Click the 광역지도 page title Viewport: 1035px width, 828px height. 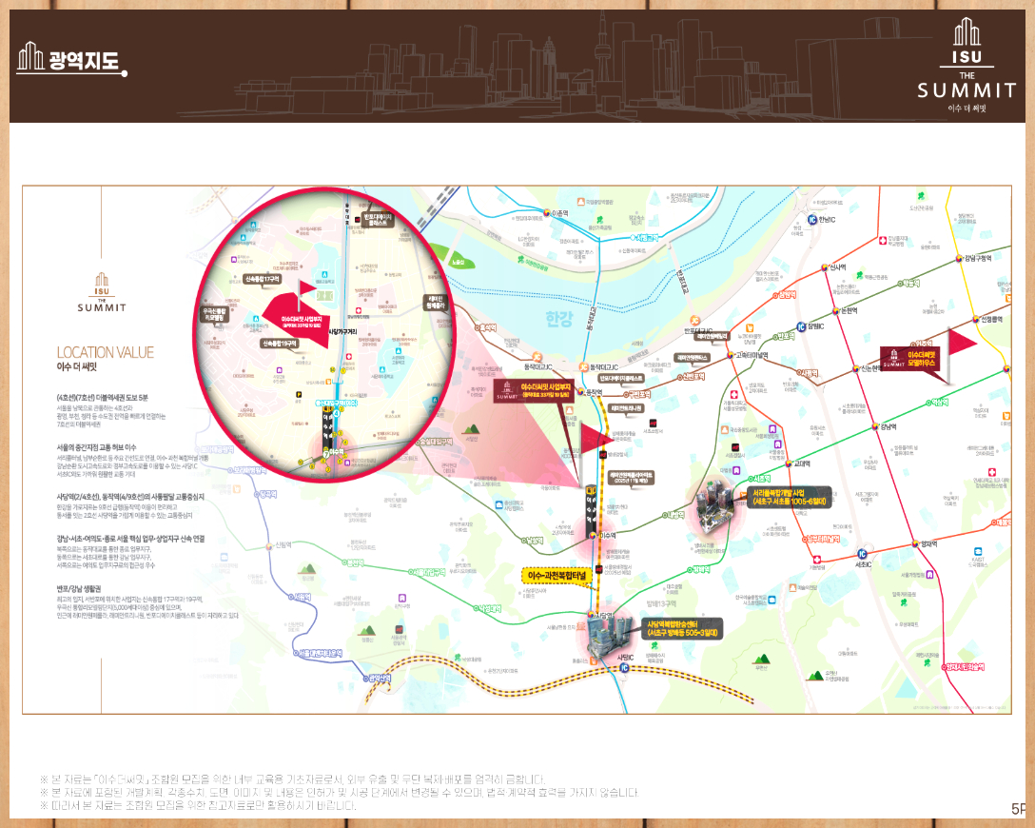tap(84, 61)
